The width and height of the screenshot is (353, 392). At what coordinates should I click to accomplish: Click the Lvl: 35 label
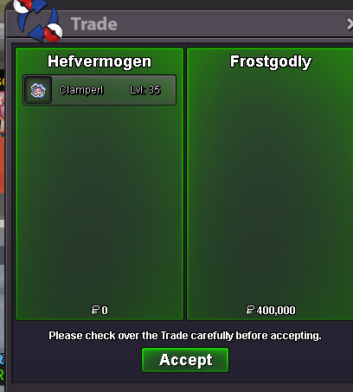[144, 90]
